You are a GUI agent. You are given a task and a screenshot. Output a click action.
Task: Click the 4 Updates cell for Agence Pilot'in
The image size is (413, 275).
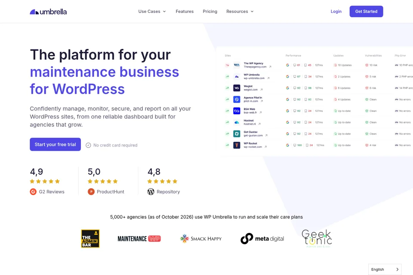click(x=342, y=100)
